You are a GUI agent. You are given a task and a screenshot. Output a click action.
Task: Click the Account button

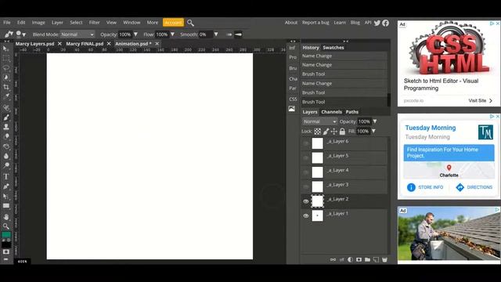pos(173,23)
